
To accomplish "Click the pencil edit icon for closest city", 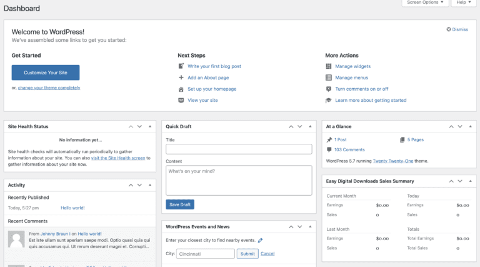I will pos(260,240).
